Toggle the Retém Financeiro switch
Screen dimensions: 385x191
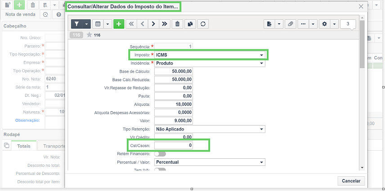160,154
